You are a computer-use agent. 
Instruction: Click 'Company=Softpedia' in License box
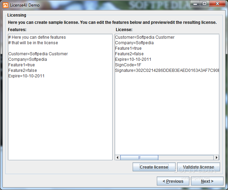point(134,43)
